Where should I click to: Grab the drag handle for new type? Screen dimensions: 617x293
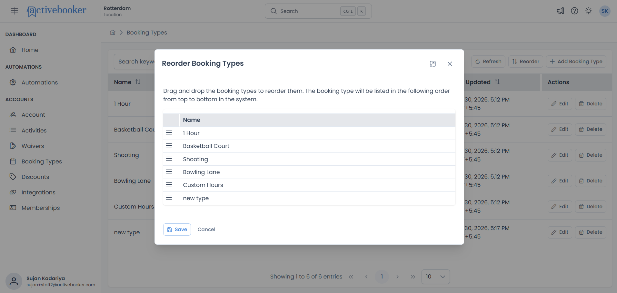[x=169, y=198]
